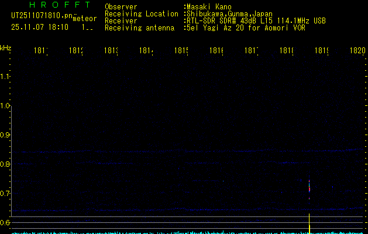Select observer name Masaki Kano

click(208, 6)
